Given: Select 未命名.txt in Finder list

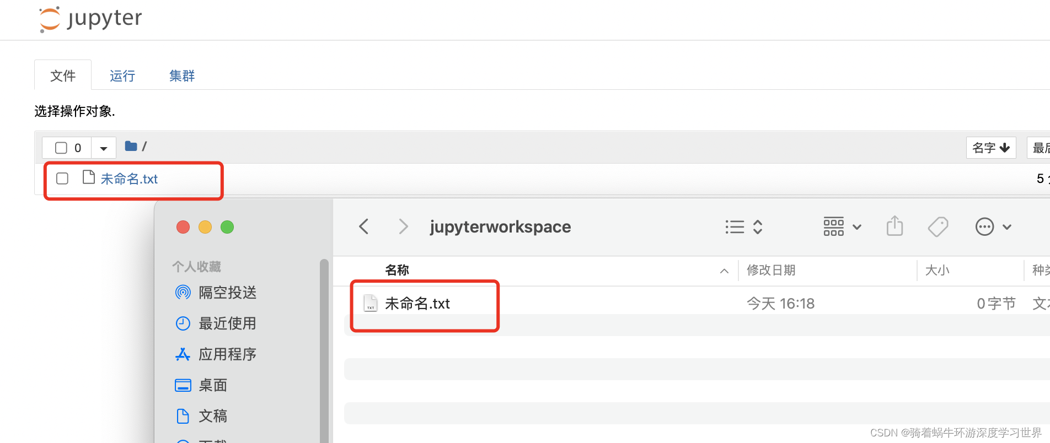Looking at the screenshot, I should point(417,304).
